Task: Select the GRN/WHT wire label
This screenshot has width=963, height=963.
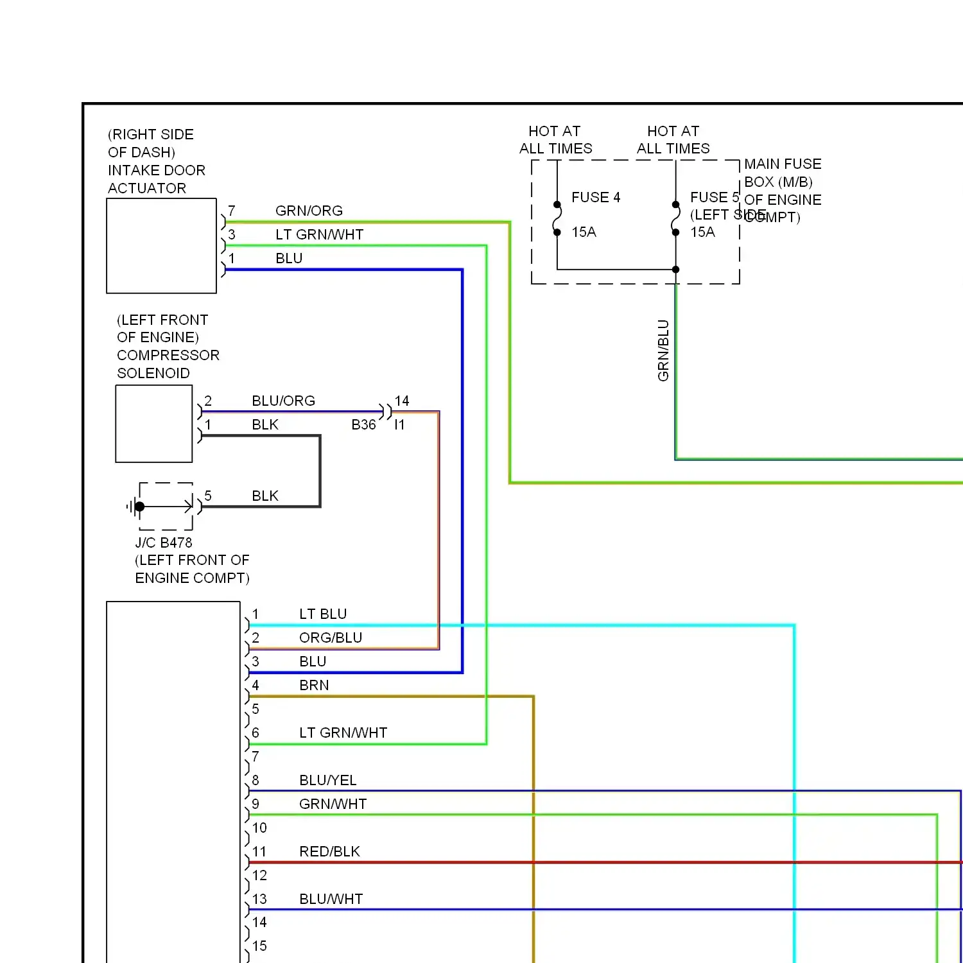Action: (x=333, y=804)
